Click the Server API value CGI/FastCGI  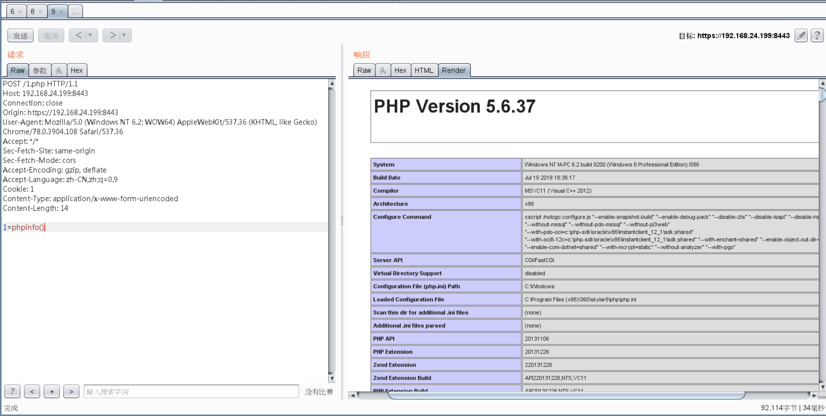click(x=540, y=260)
